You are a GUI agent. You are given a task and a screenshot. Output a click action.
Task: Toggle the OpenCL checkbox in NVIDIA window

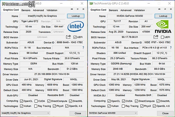click(x=109, y=101)
